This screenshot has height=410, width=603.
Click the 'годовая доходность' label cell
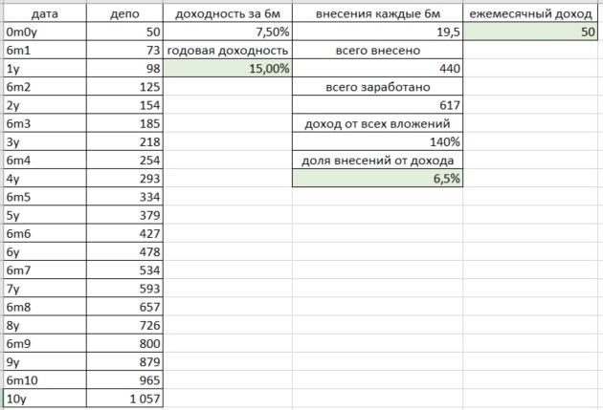[228, 50]
